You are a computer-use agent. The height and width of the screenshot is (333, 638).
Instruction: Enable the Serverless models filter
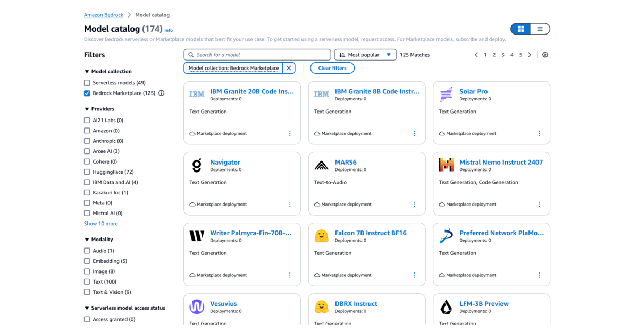click(87, 82)
